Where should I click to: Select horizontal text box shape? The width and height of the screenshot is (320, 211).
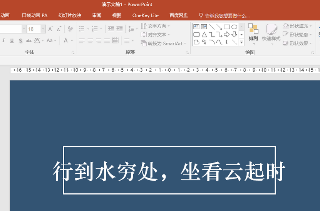click(196, 27)
